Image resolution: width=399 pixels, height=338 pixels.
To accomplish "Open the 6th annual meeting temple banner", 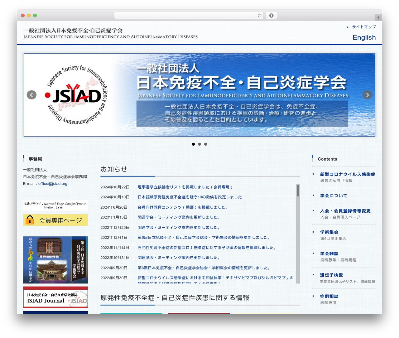I will point(55,260).
